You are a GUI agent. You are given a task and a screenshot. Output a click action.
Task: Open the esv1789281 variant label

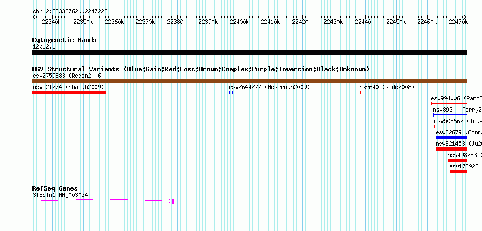tap(465, 166)
